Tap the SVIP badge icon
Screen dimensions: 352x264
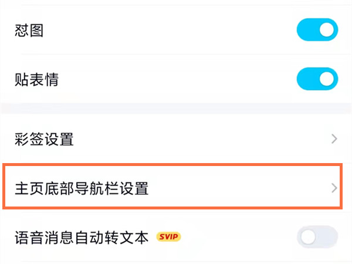click(x=168, y=237)
